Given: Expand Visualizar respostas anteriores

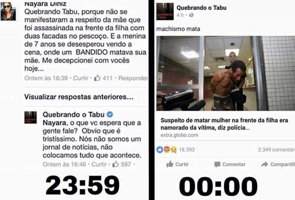Looking at the screenshot, I should 79,97.
